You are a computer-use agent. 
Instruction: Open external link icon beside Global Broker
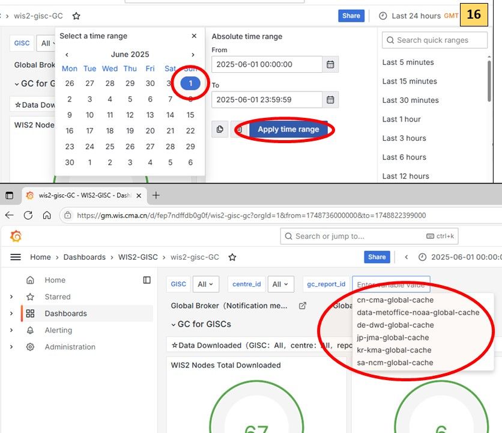303,306
